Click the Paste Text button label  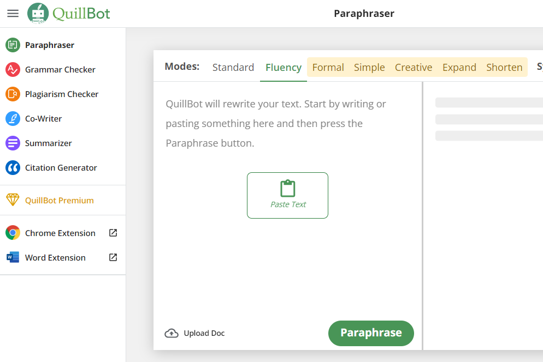(x=288, y=204)
